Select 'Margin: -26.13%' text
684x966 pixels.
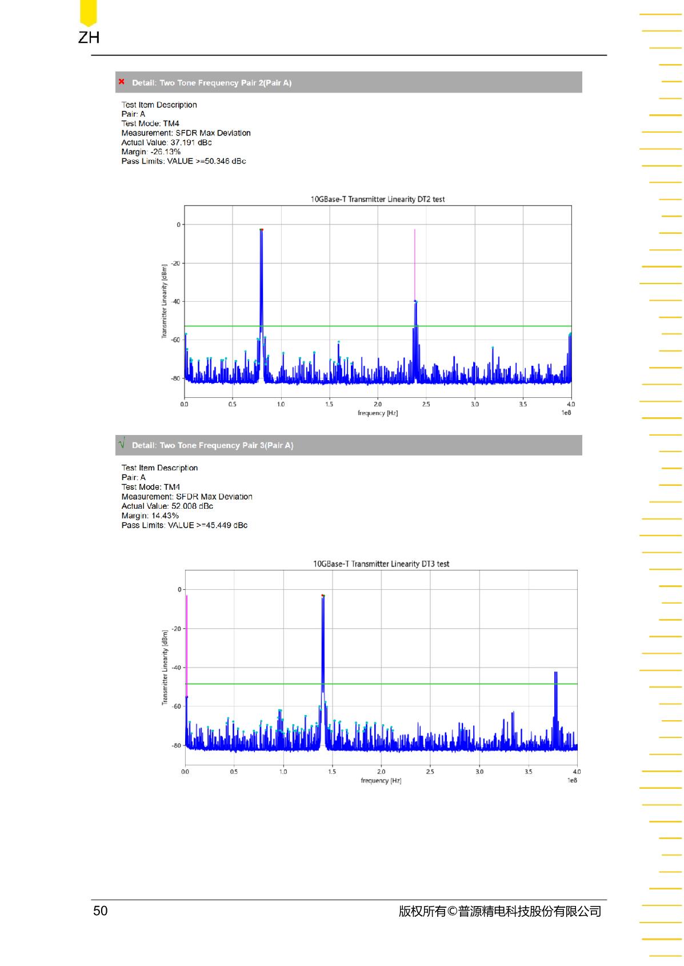coord(151,151)
